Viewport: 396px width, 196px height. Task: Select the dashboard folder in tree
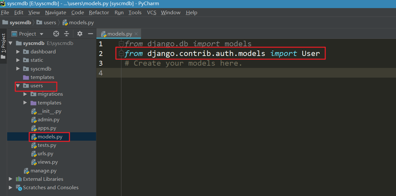click(x=43, y=51)
